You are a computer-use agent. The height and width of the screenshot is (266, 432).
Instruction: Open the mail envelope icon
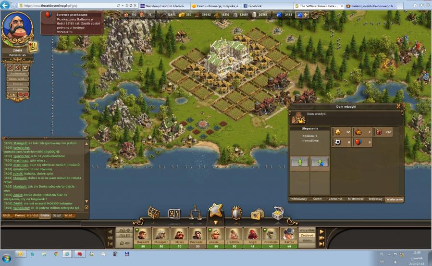[x=257, y=214]
